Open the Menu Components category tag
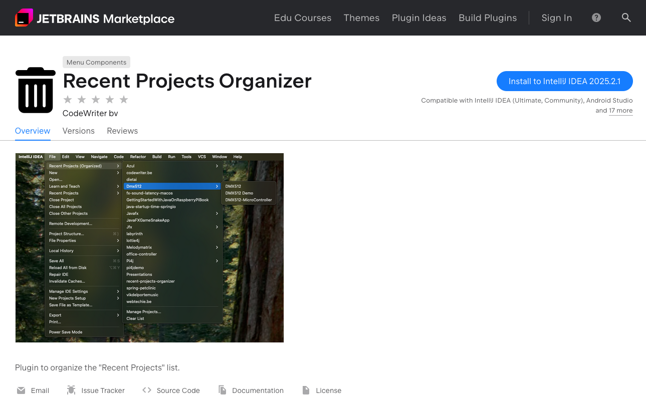The image size is (646, 409). point(96,62)
